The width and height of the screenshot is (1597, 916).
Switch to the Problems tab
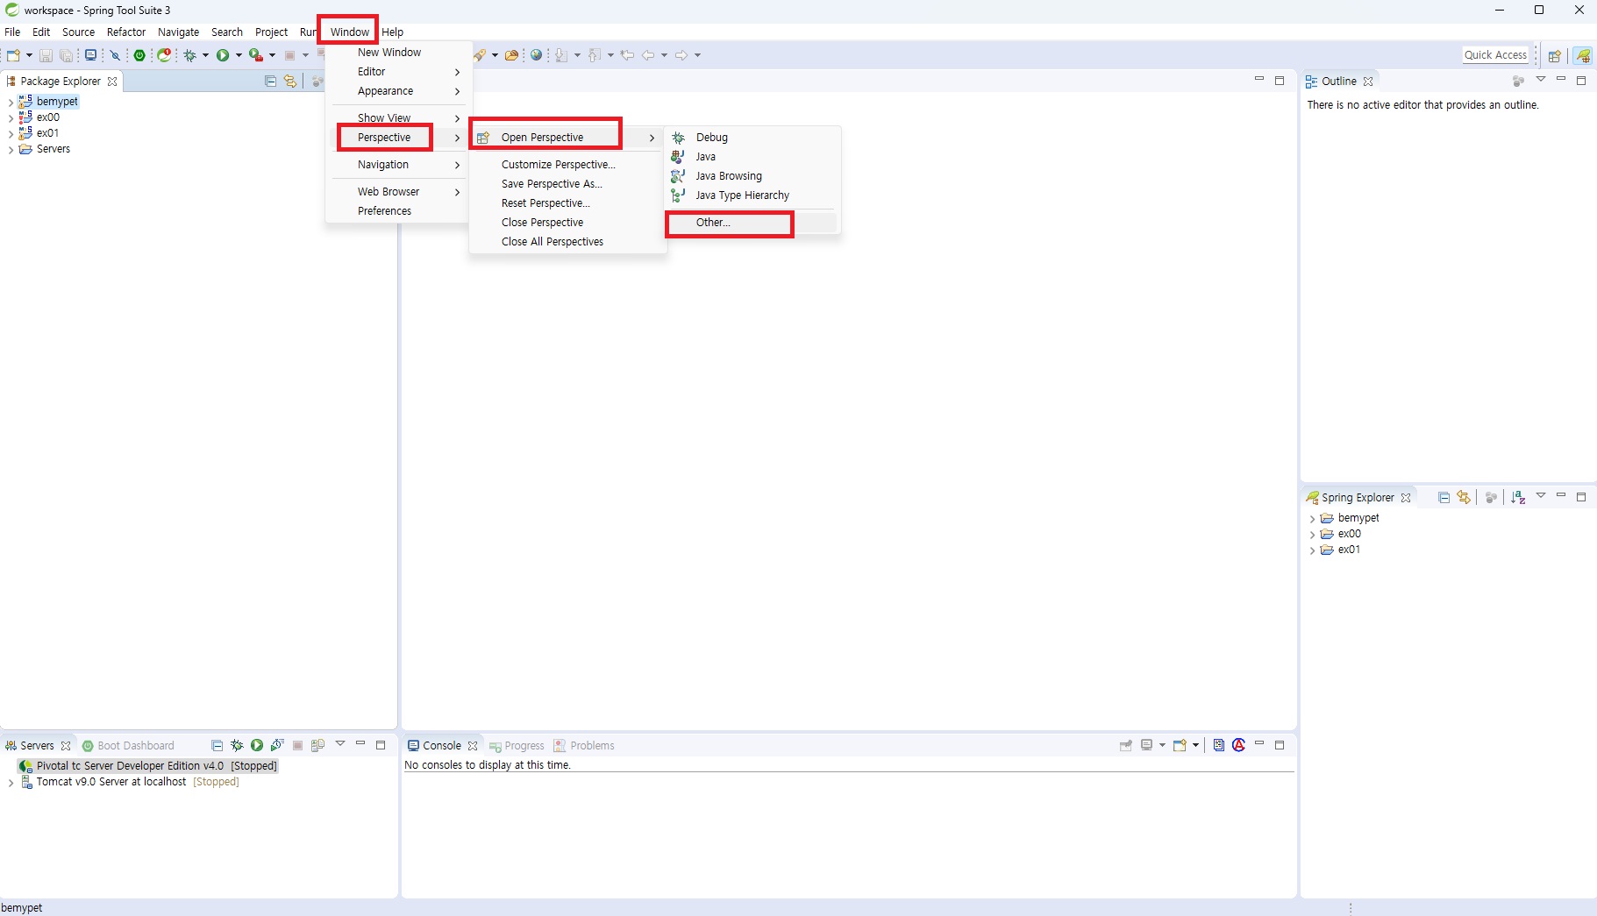coord(584,746)
